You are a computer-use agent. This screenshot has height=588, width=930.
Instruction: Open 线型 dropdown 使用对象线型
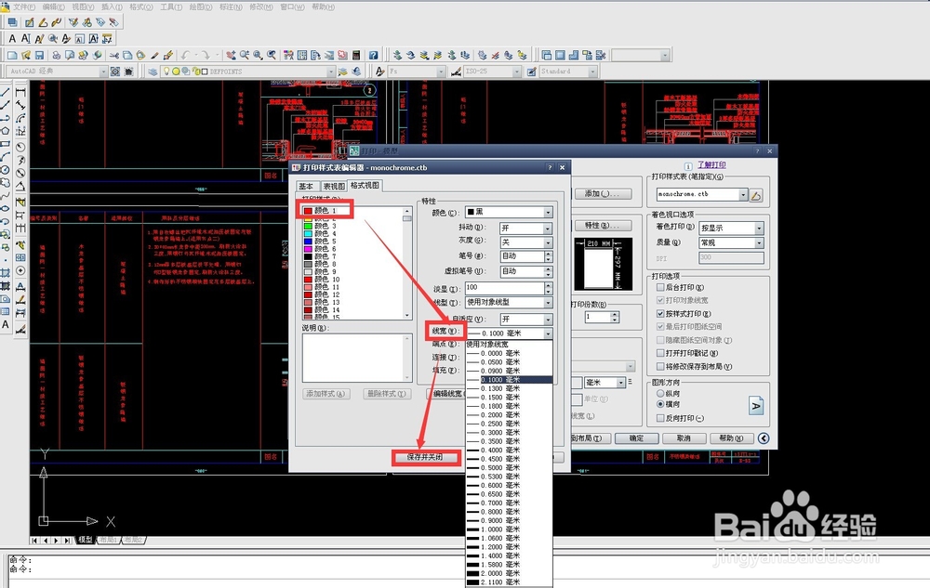[x=509, y=303]
